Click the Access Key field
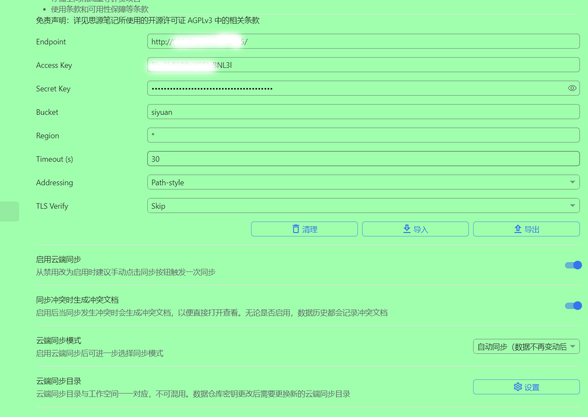 [363, 64]
